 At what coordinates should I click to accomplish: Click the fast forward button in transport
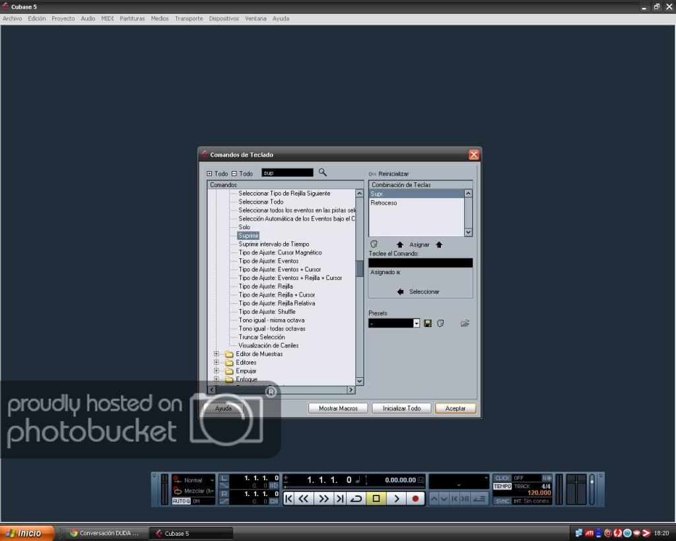coord(323,499)
